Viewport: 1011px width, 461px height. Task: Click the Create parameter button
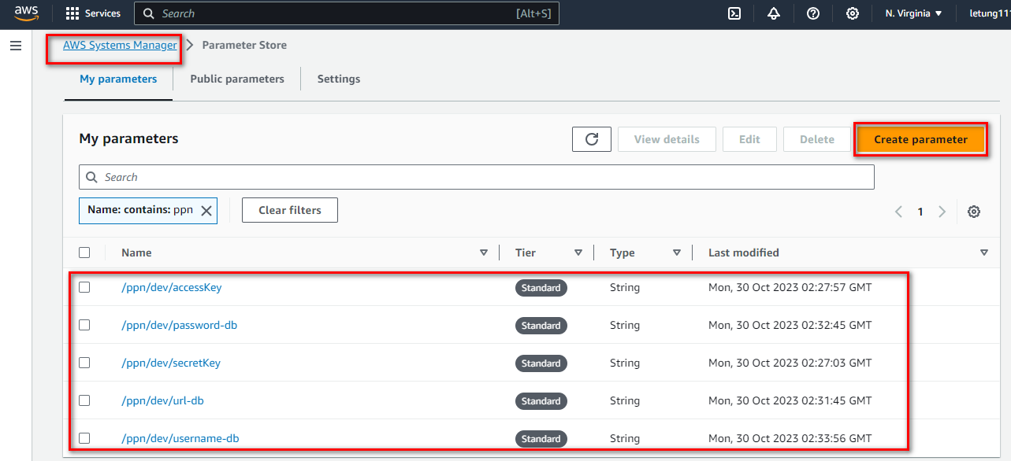point(920,139)
